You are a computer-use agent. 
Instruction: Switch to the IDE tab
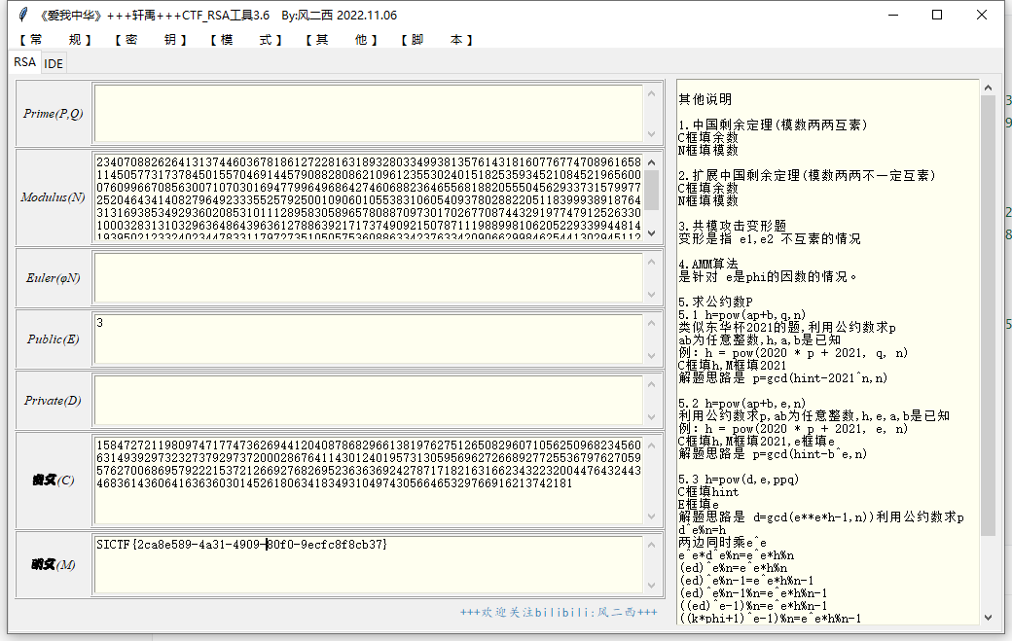54,63
